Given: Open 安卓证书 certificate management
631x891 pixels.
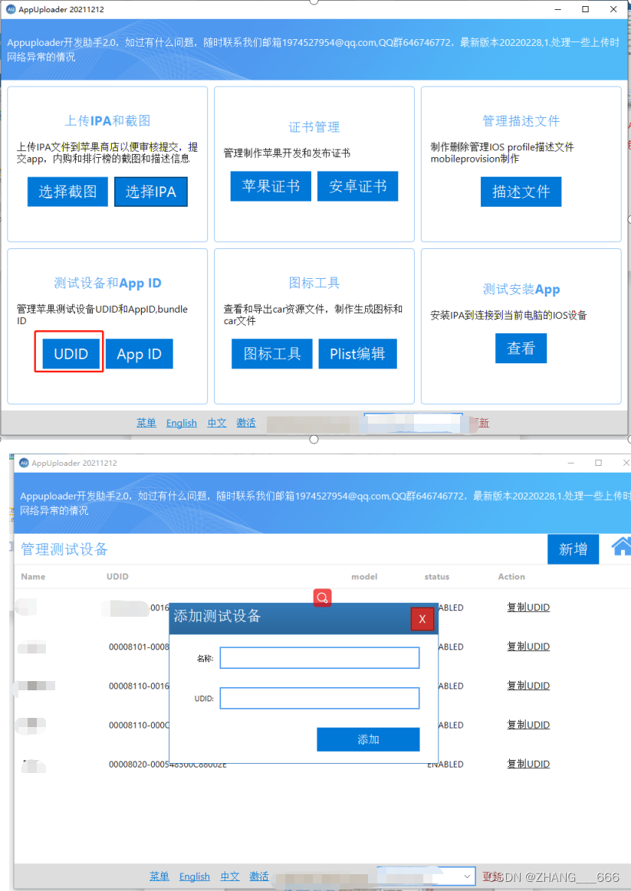Looking at the screenshot, I should point(357,186).
